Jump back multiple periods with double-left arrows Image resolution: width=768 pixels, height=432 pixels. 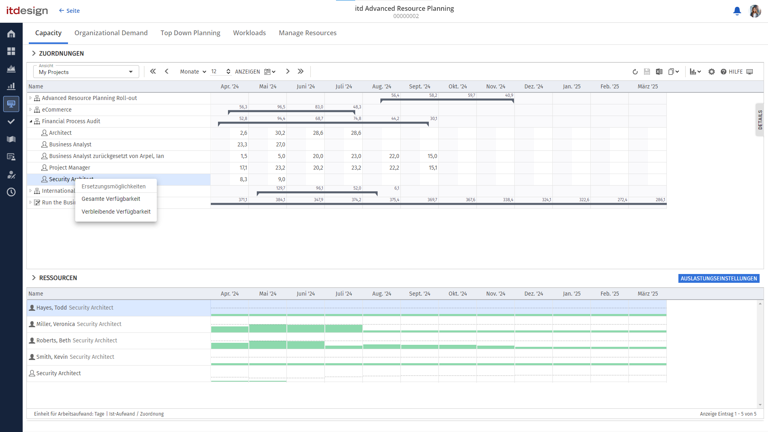pos(153,72)
